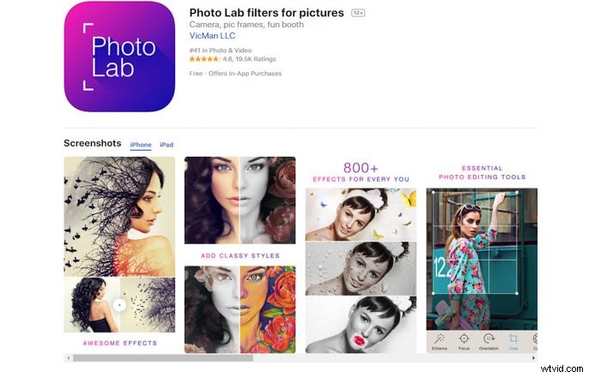Click the Photo Lab filters for pictures title
601x377 pixels.
click(x=266, y=13)
